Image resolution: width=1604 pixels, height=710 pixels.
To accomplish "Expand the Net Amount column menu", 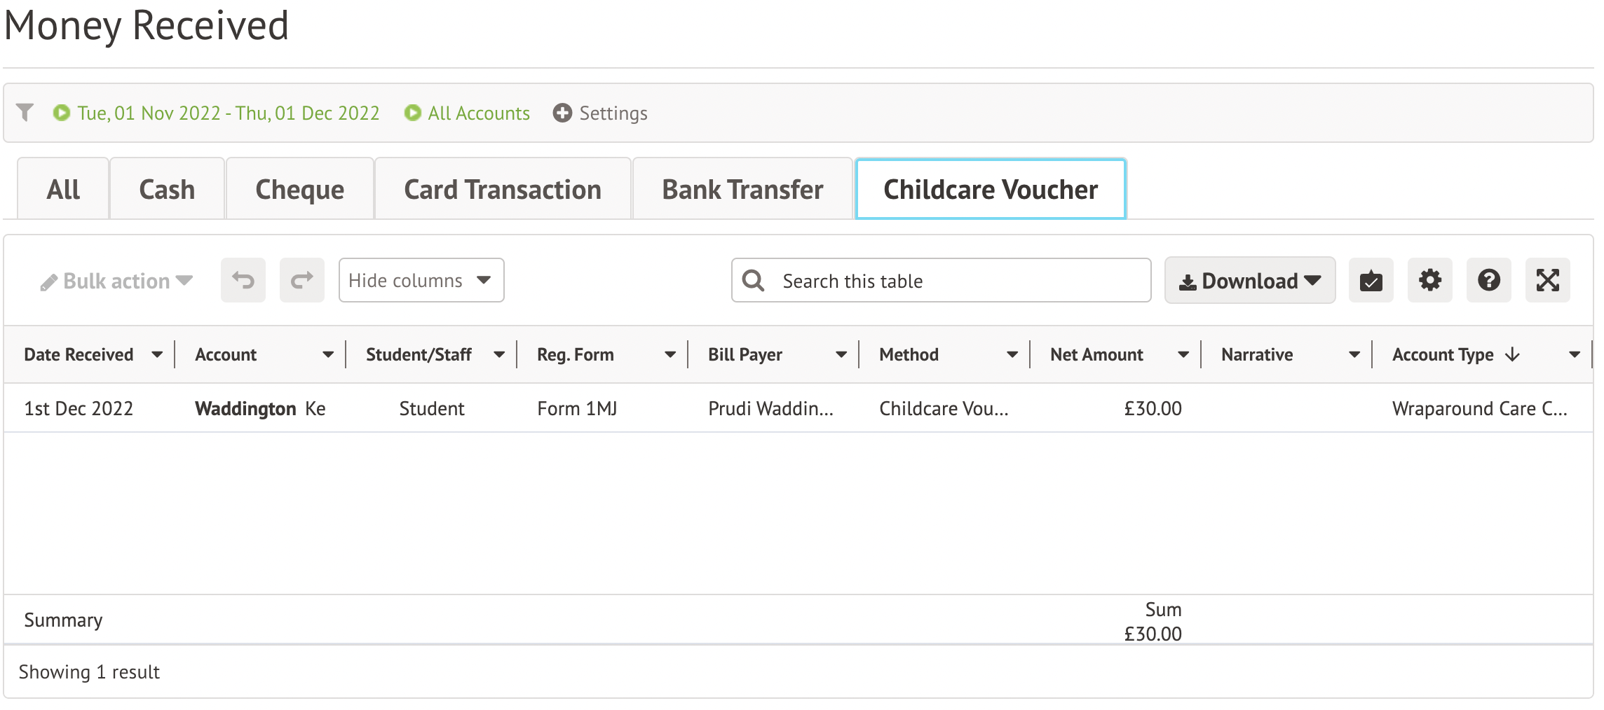I will 1183,355.
